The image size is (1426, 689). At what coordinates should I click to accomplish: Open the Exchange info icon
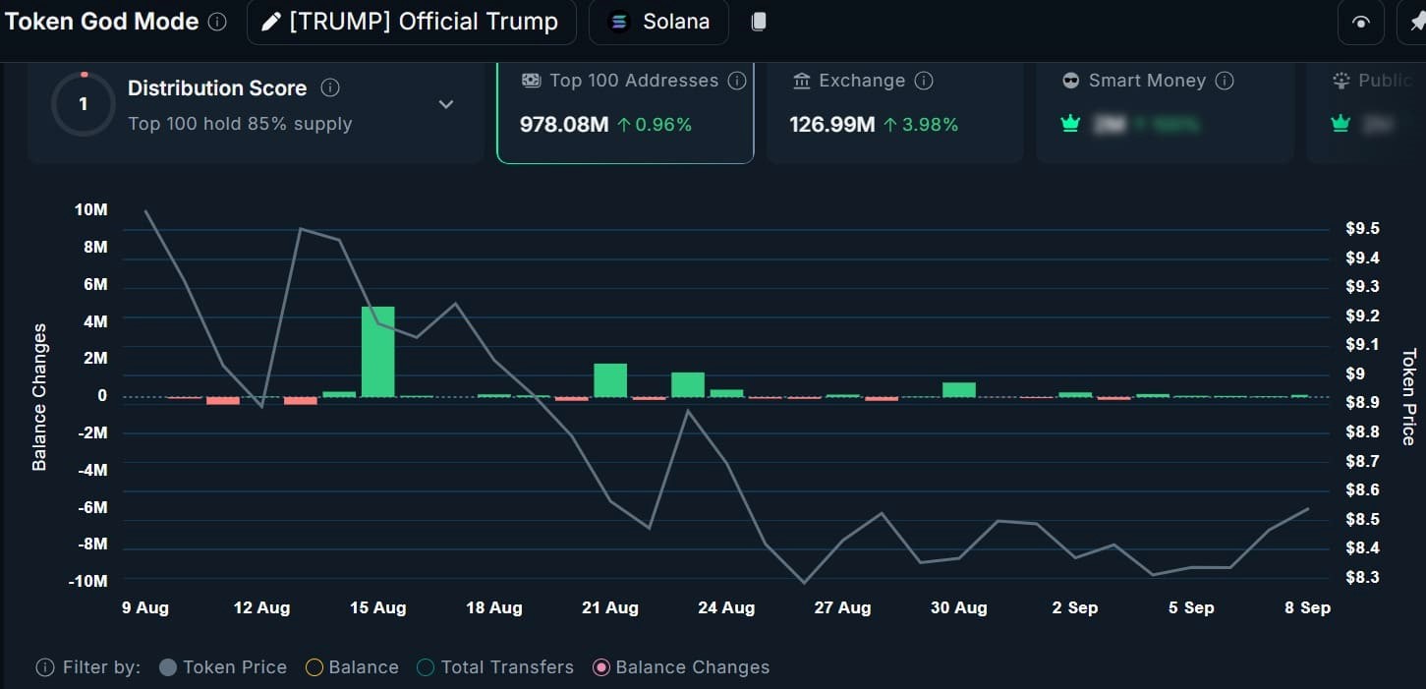coord(923,81)
